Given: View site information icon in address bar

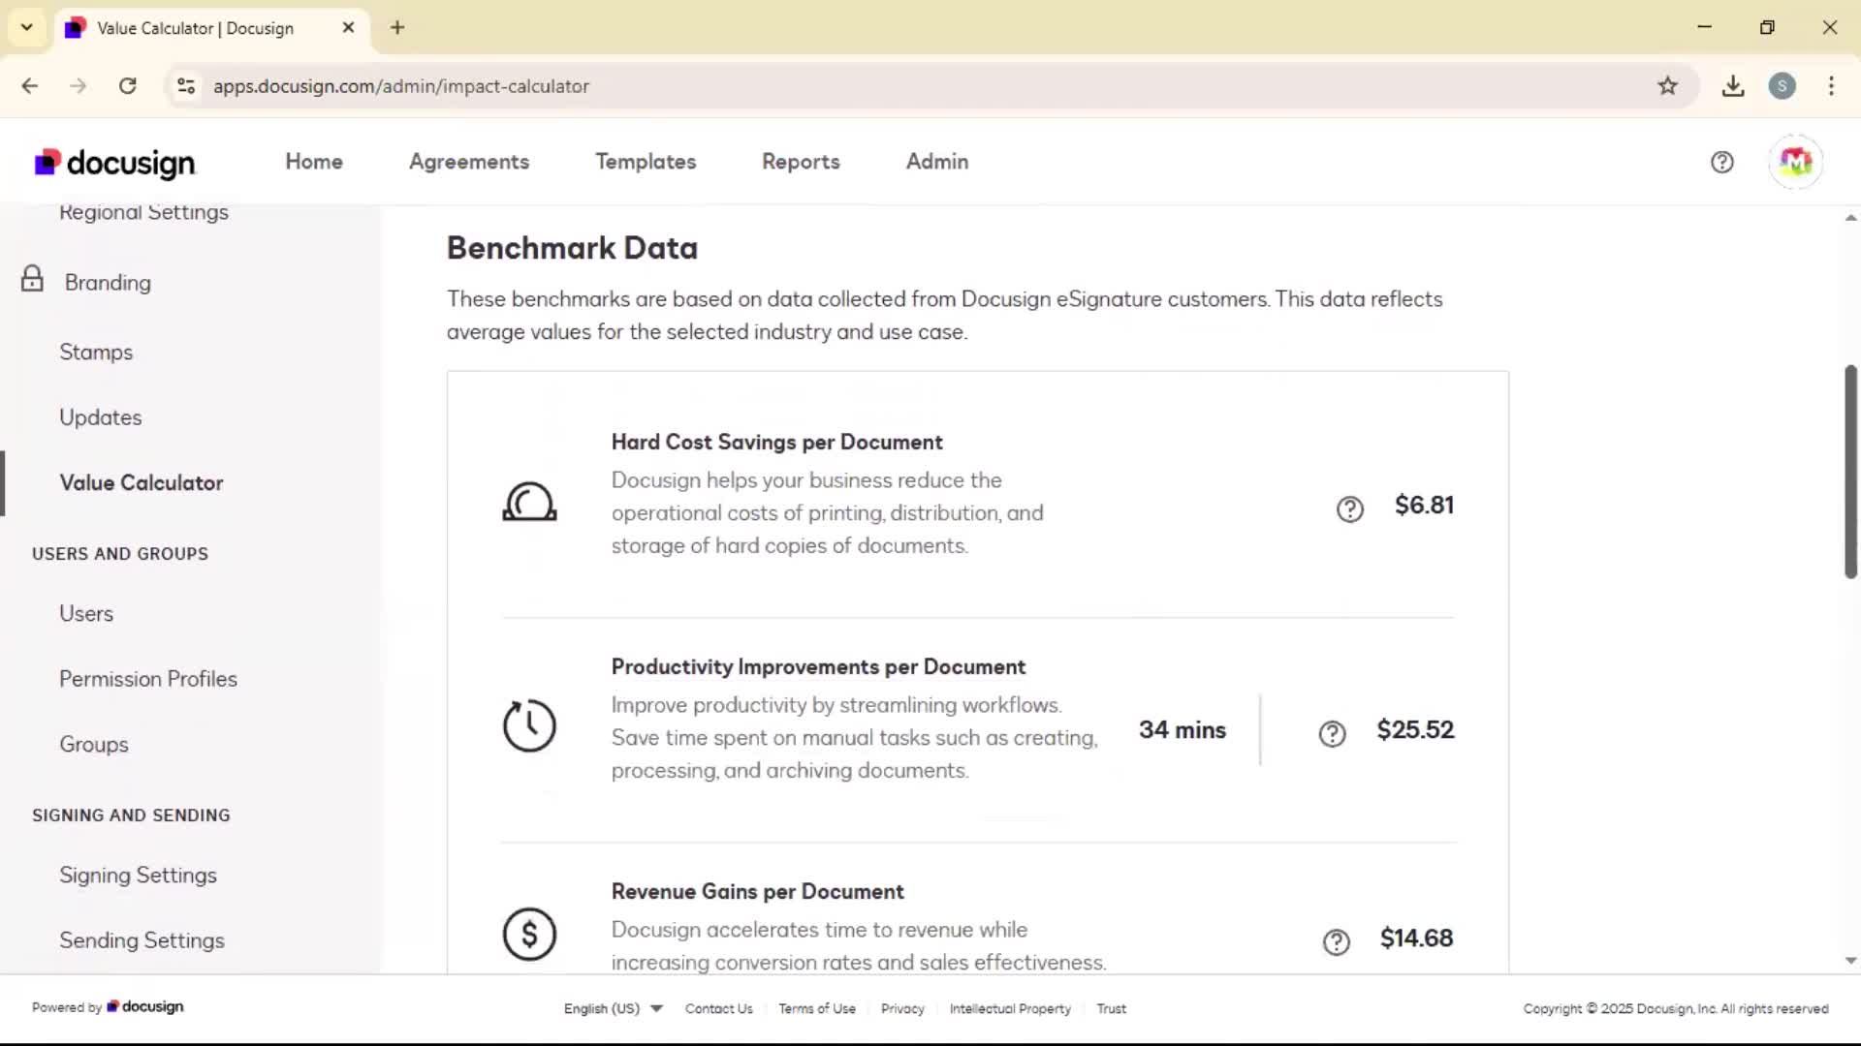Looking at the screenshot, I should coord(186,86).
